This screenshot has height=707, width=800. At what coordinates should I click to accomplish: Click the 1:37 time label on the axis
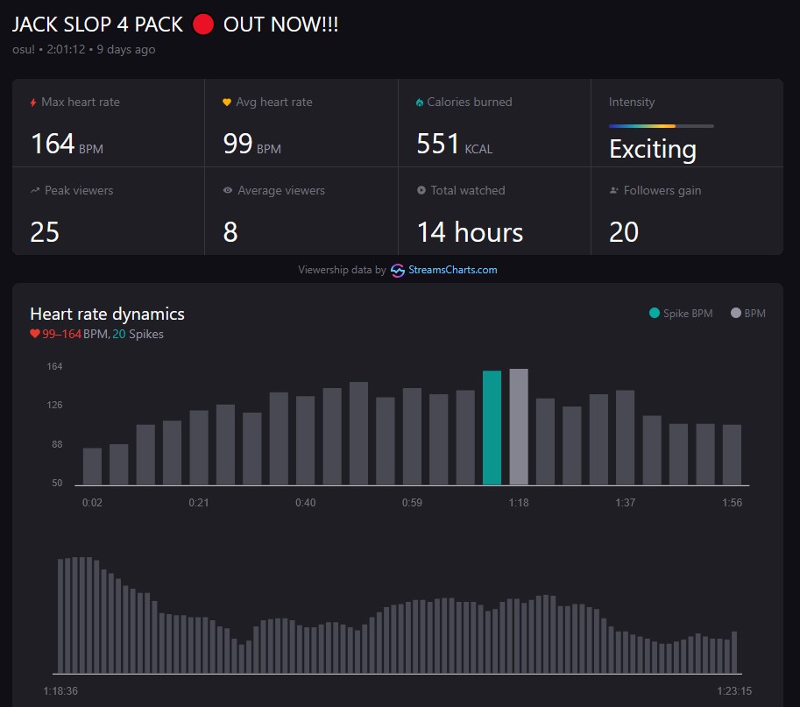click(625, 503)
